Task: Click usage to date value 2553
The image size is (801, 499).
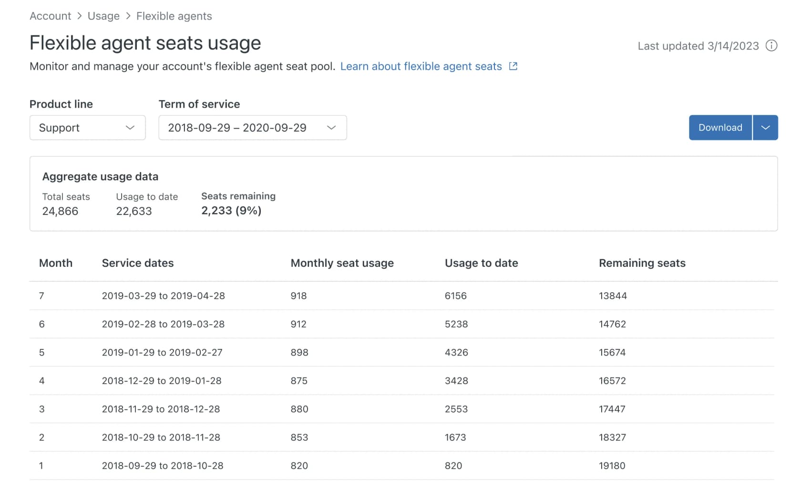Action: 456,409
